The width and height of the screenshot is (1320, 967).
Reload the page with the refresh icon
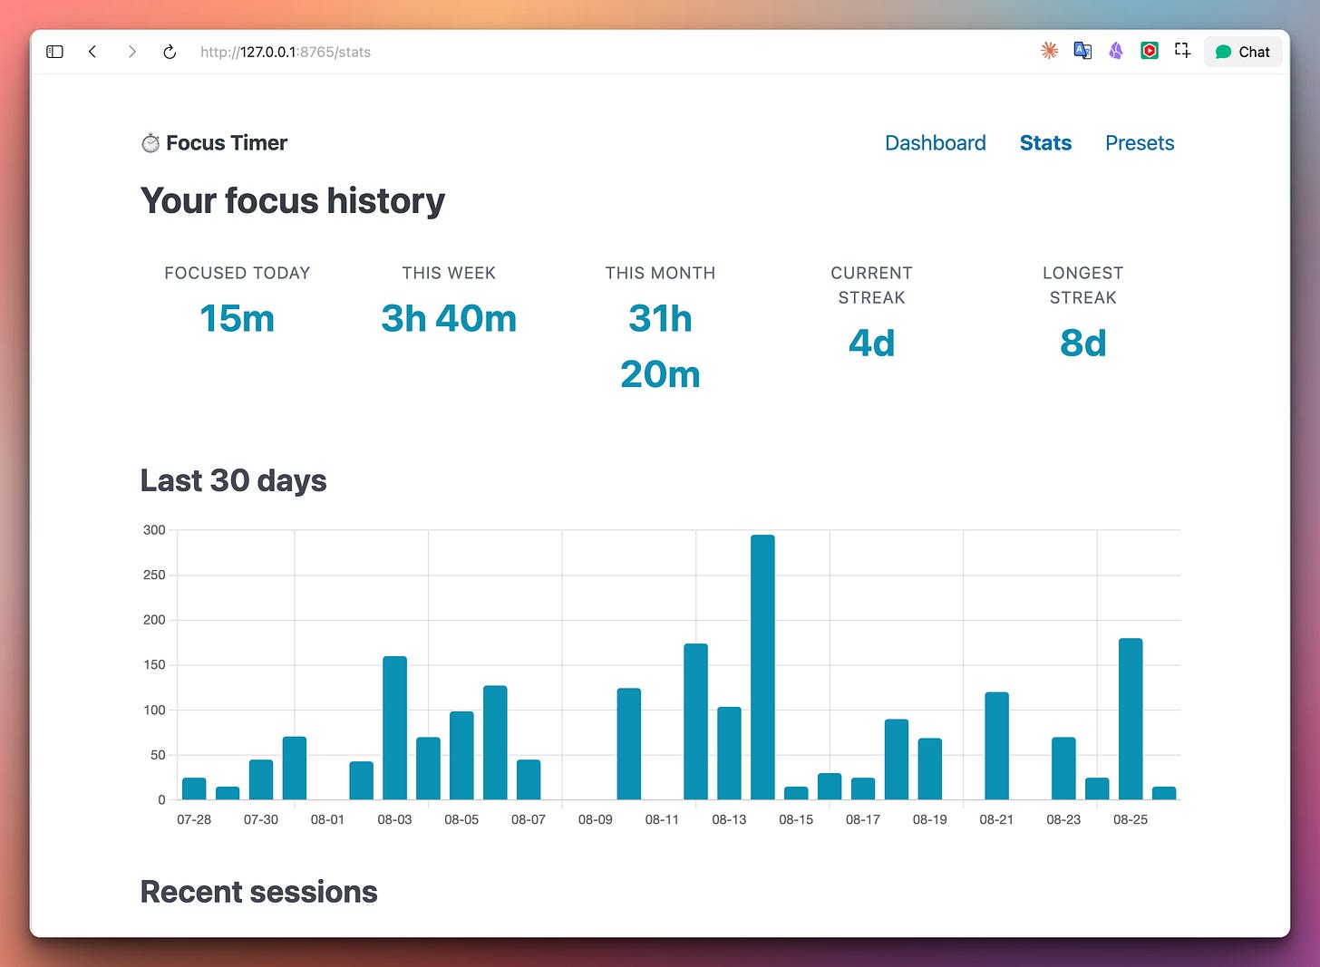coord(170,52)
